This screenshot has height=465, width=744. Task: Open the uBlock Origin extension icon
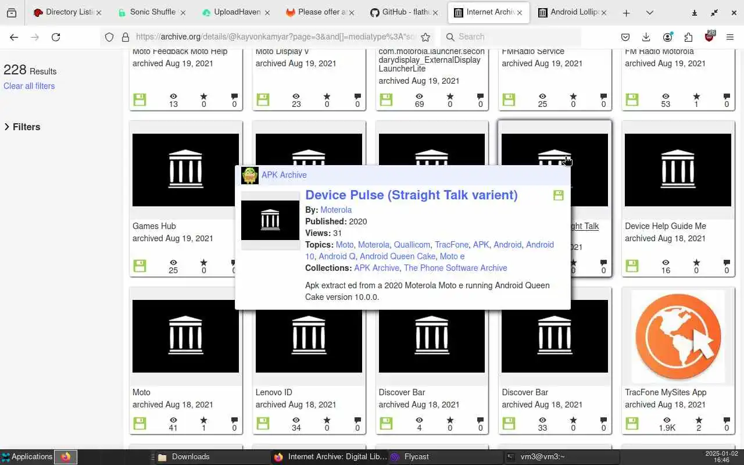[709, 37]
